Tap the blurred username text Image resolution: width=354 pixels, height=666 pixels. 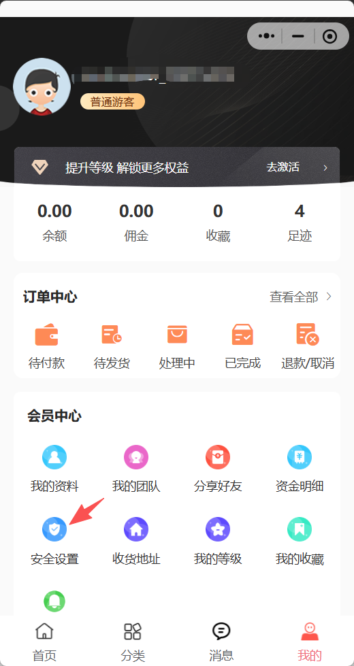pyautogui.click(x=153, y=74)
